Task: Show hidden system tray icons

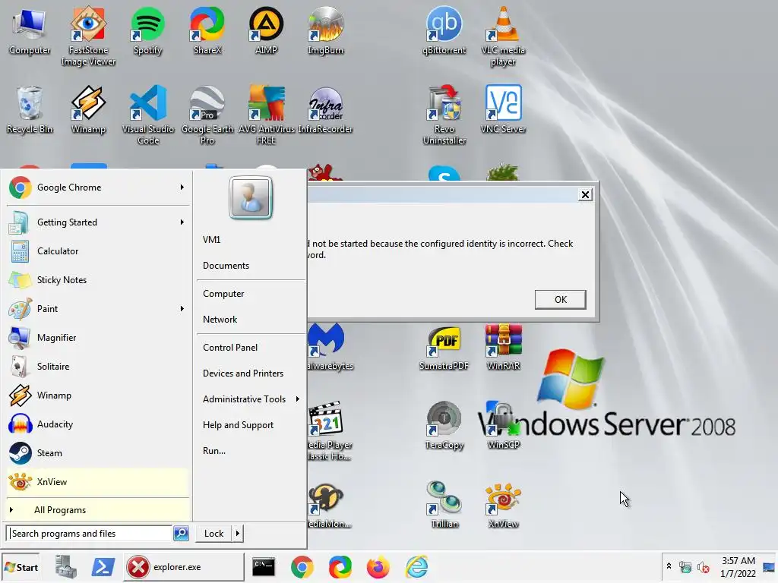Action: click(669, 566)
